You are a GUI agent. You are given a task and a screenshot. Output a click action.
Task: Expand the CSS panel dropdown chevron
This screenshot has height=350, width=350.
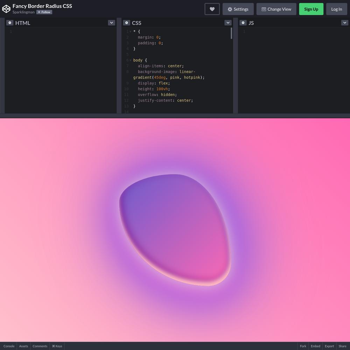(228, 23)
